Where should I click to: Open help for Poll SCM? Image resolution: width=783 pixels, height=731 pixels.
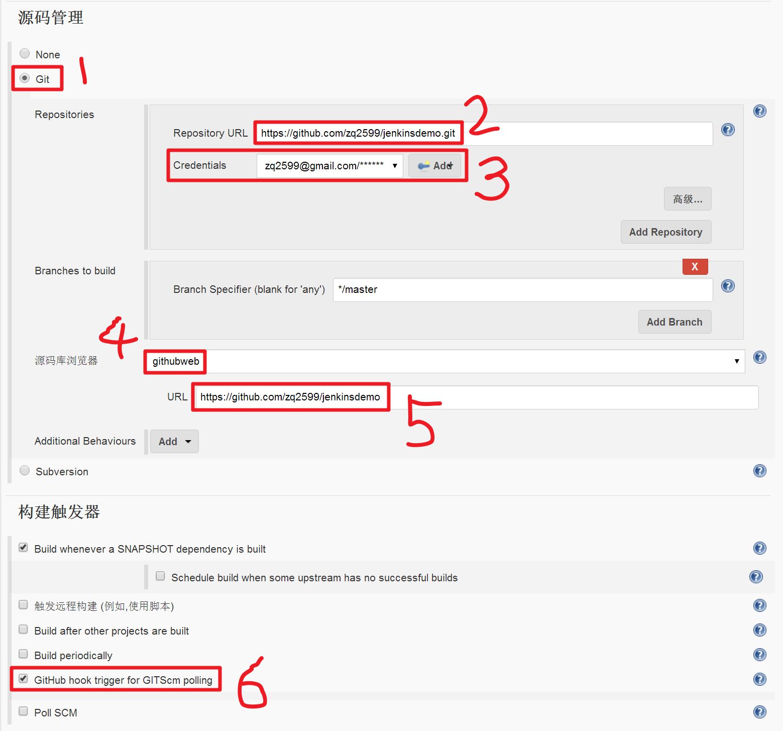(x=759, y=712)
